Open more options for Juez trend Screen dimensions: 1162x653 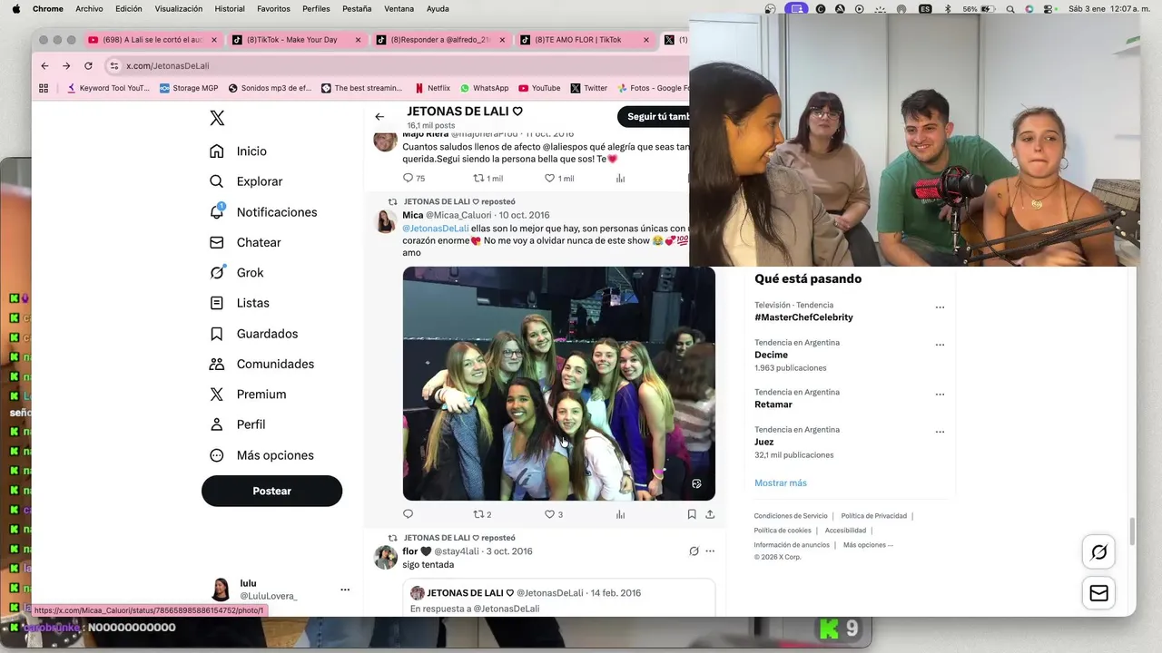coord(940,432)
